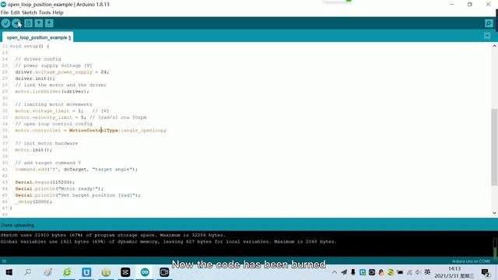Click the Upload sketch arrow button
This screenshot has height=280, width=498.
16,23
